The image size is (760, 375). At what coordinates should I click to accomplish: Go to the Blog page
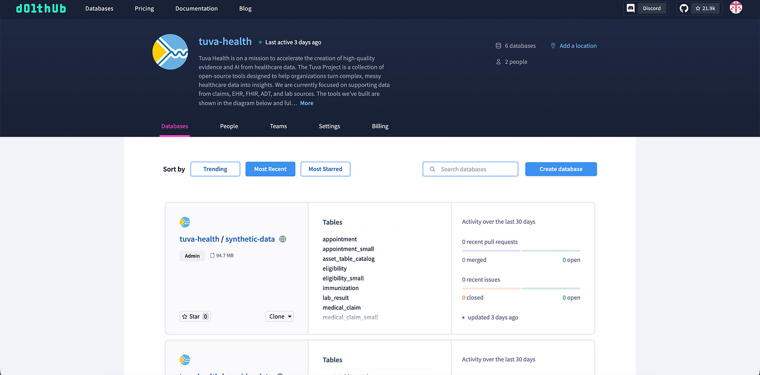coord(245,8)
